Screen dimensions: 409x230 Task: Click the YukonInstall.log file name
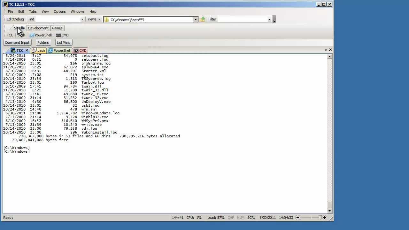pyautogui.click(x=99, y=132)
